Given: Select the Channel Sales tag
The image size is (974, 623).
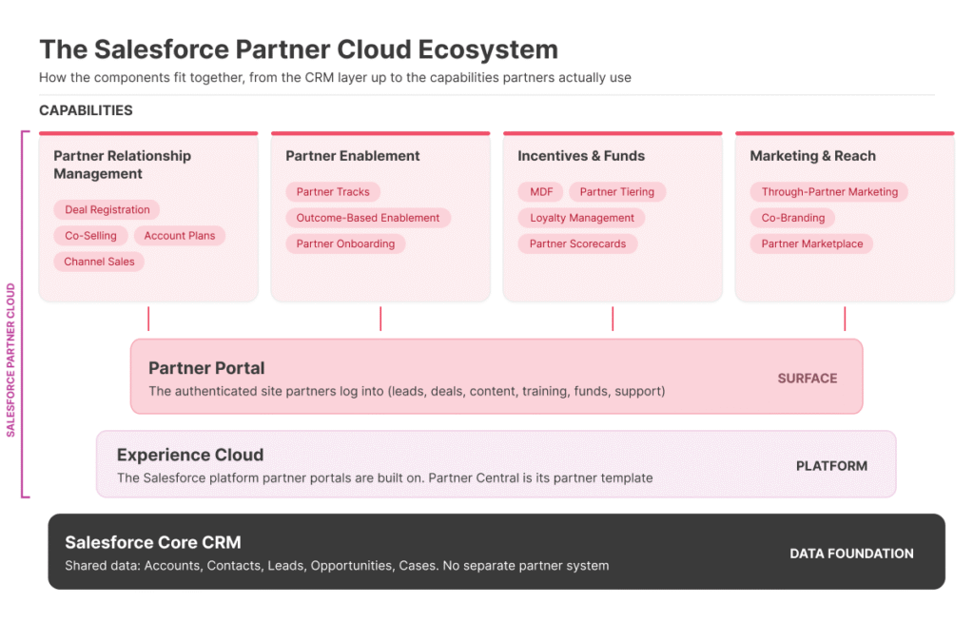Looking at the screenshot, I should (x=99, y=262).
